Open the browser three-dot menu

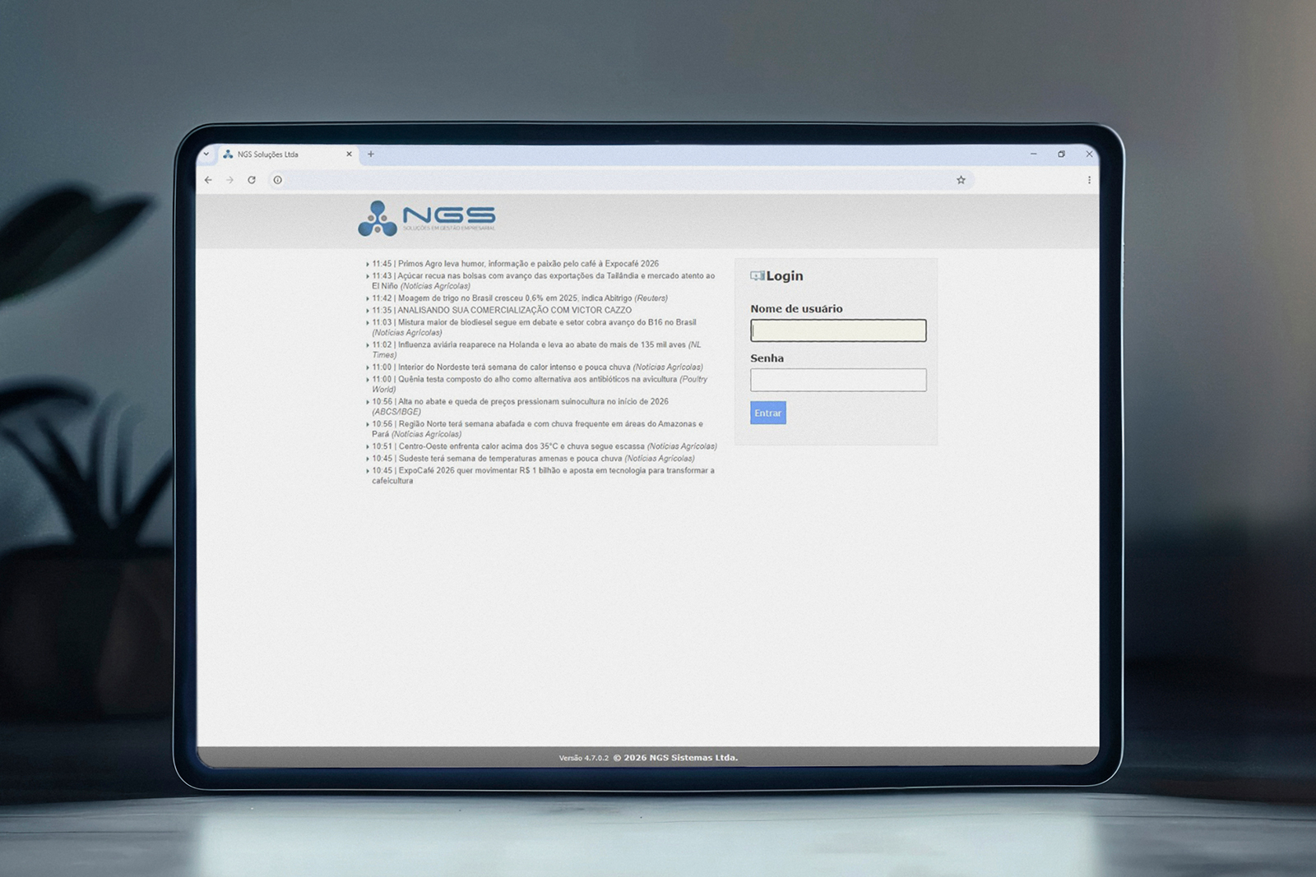coord(1089,180)
